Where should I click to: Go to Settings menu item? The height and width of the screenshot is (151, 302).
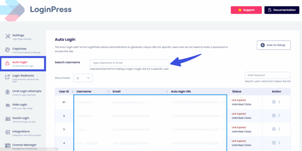23,37
